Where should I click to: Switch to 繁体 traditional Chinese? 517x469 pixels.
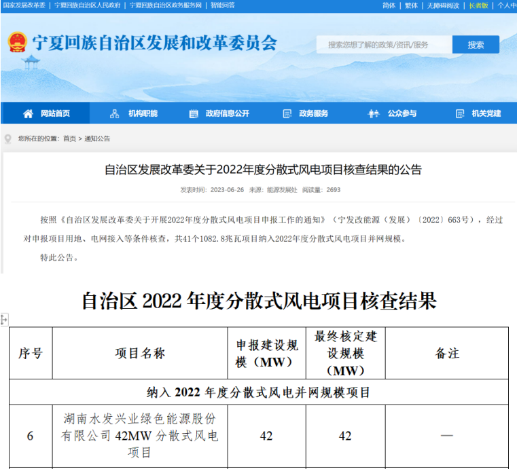pos(411,5)
